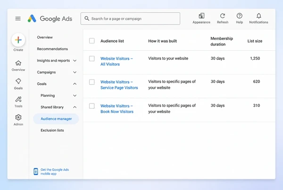283x190 pixels.
Task: Collapse Shared library chevron
Action: 75,107
